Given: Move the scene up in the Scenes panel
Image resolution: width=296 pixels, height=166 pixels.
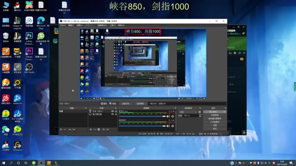Looking at the screenshot, I should click(70, 129).
